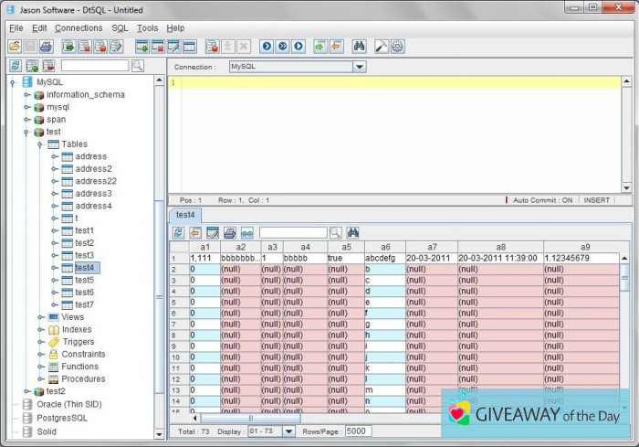Viewport: 639px width, 447px height.
Task: Open the Display 01 - 73 range dropdown
Action: (289, 431)
